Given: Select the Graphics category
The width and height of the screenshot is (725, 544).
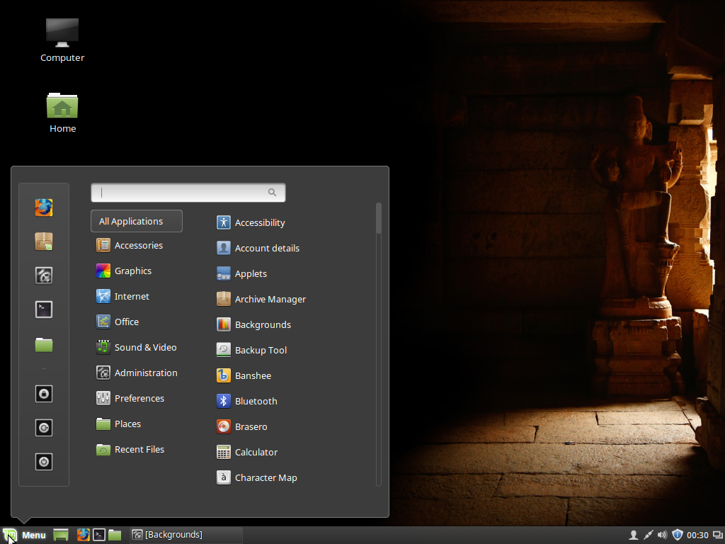Looking at the screenshot, I should click(x=132, y=271).
